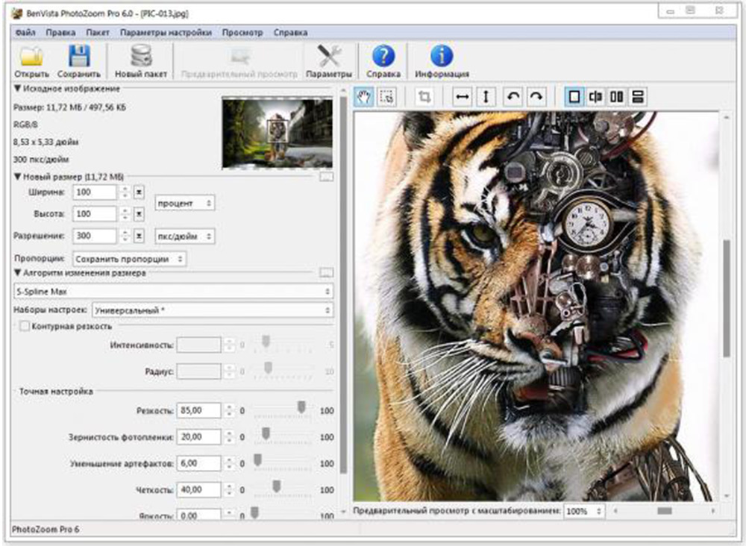
Task: Open the Просмотр menu
Action: [242, 32]
